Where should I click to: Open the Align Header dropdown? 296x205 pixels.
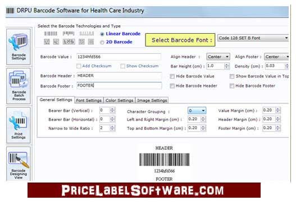(218, 57)
